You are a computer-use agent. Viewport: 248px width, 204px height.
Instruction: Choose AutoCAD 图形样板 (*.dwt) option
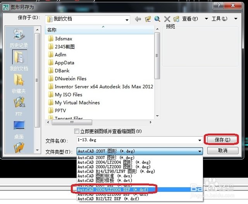click(x=140, y=180)
